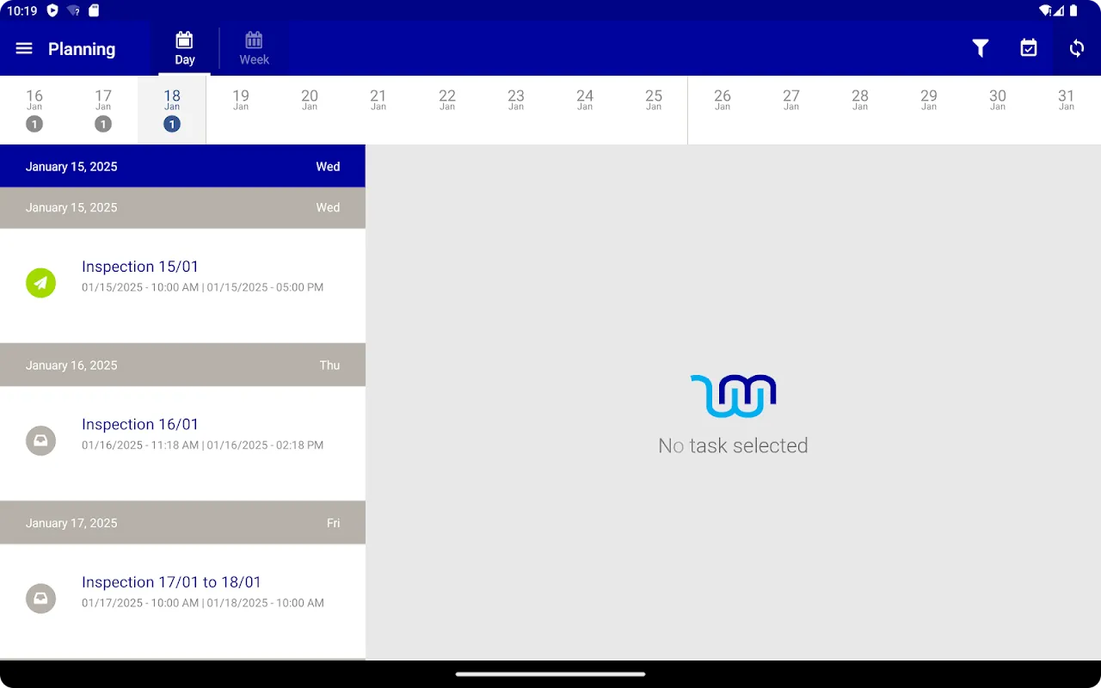
Task: Select 29 Jan in date strip
Action: click(x=929, y=110)
